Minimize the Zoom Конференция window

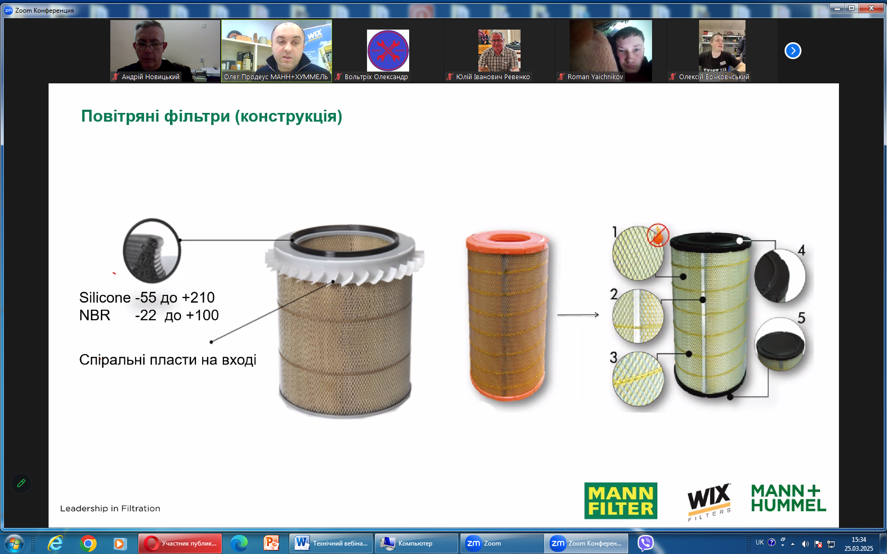click(837, 8)
